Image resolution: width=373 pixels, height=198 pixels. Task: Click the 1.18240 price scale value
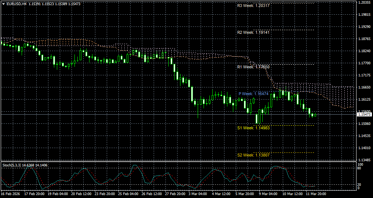365,51
